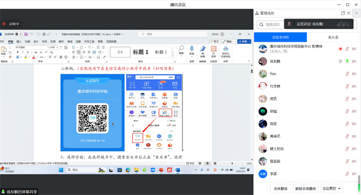Toggle Italic formatting in Word ribbon
Viewport: 361px width, 195px height.
(x=23, y=52)
